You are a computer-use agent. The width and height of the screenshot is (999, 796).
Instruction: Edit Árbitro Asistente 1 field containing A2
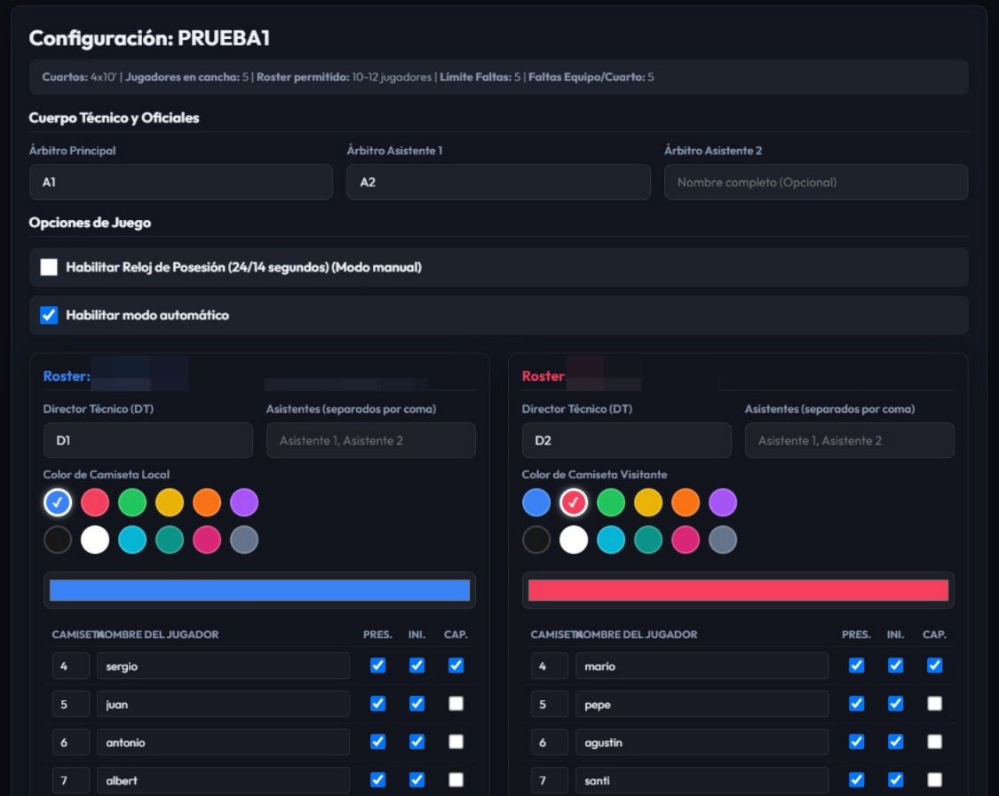[498, 182]
